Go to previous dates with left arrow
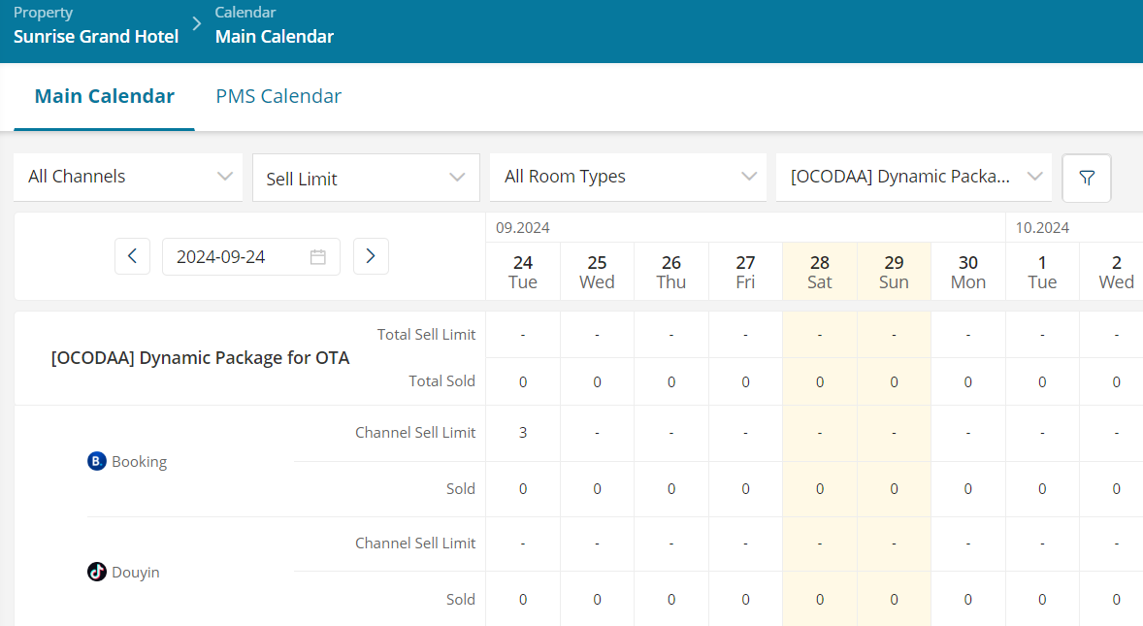This screenshot has width=1143, height=626. click(x=132, y=256)
